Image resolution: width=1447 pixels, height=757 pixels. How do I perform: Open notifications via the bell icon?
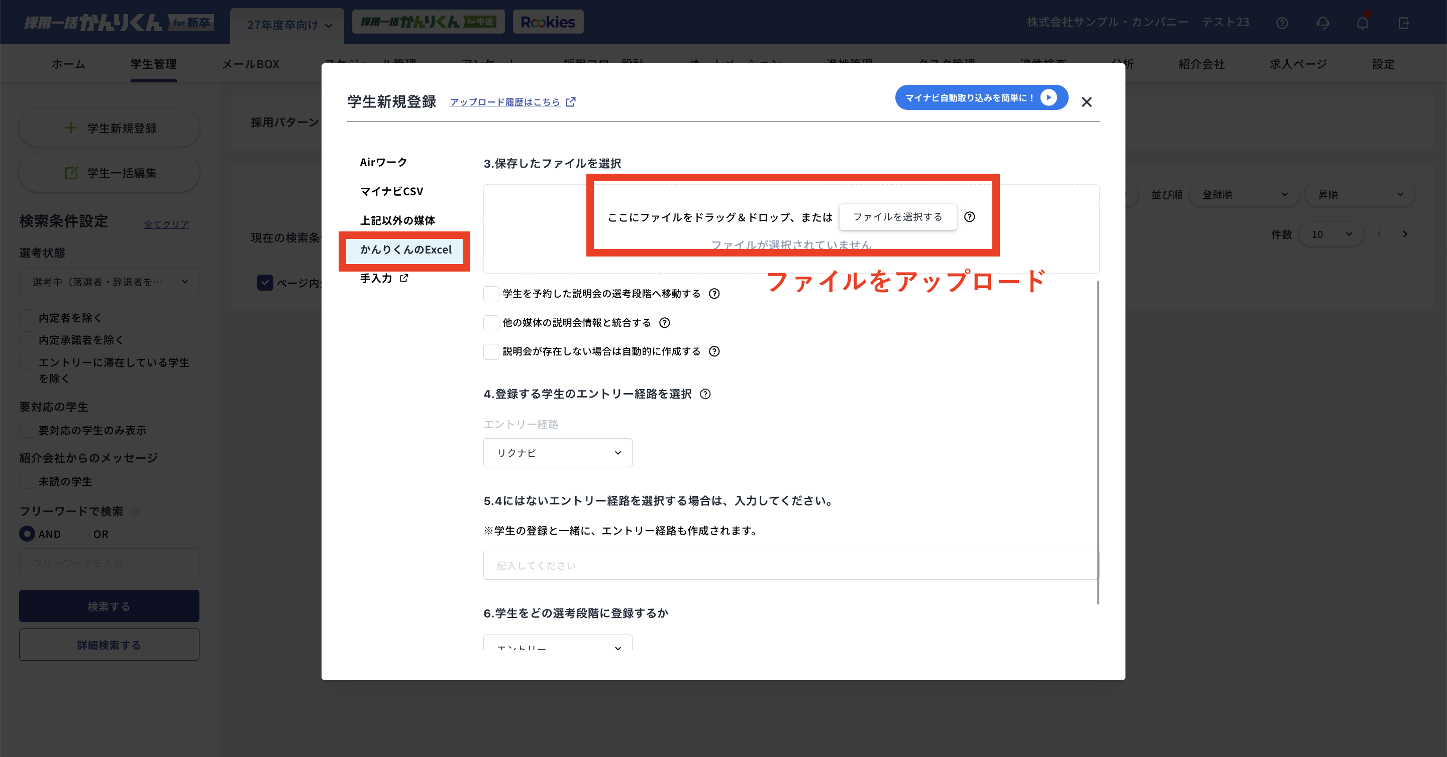point(1363,23)
